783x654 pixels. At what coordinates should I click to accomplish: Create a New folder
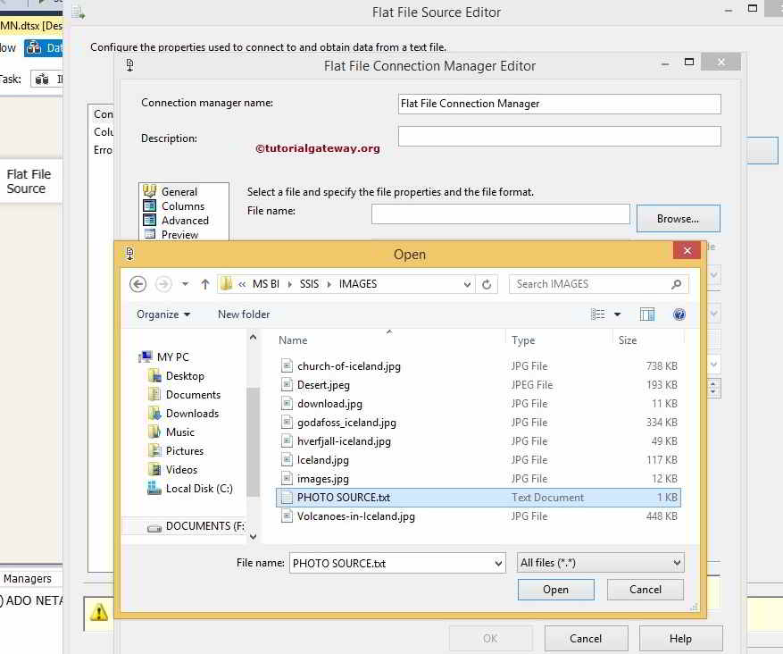[244, 314]
